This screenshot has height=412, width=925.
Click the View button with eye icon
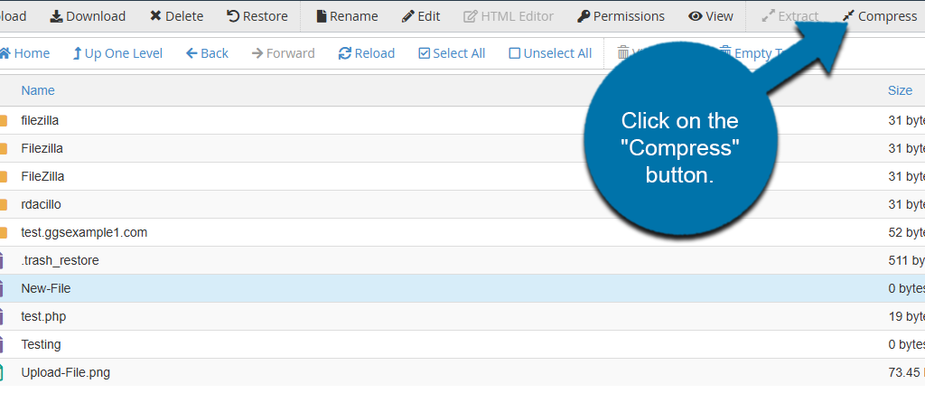click(711, 16)
